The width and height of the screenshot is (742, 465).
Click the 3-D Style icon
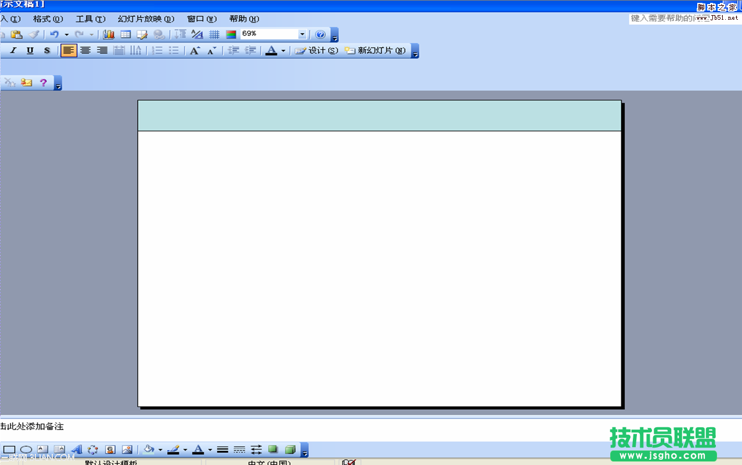click(290, 450)
